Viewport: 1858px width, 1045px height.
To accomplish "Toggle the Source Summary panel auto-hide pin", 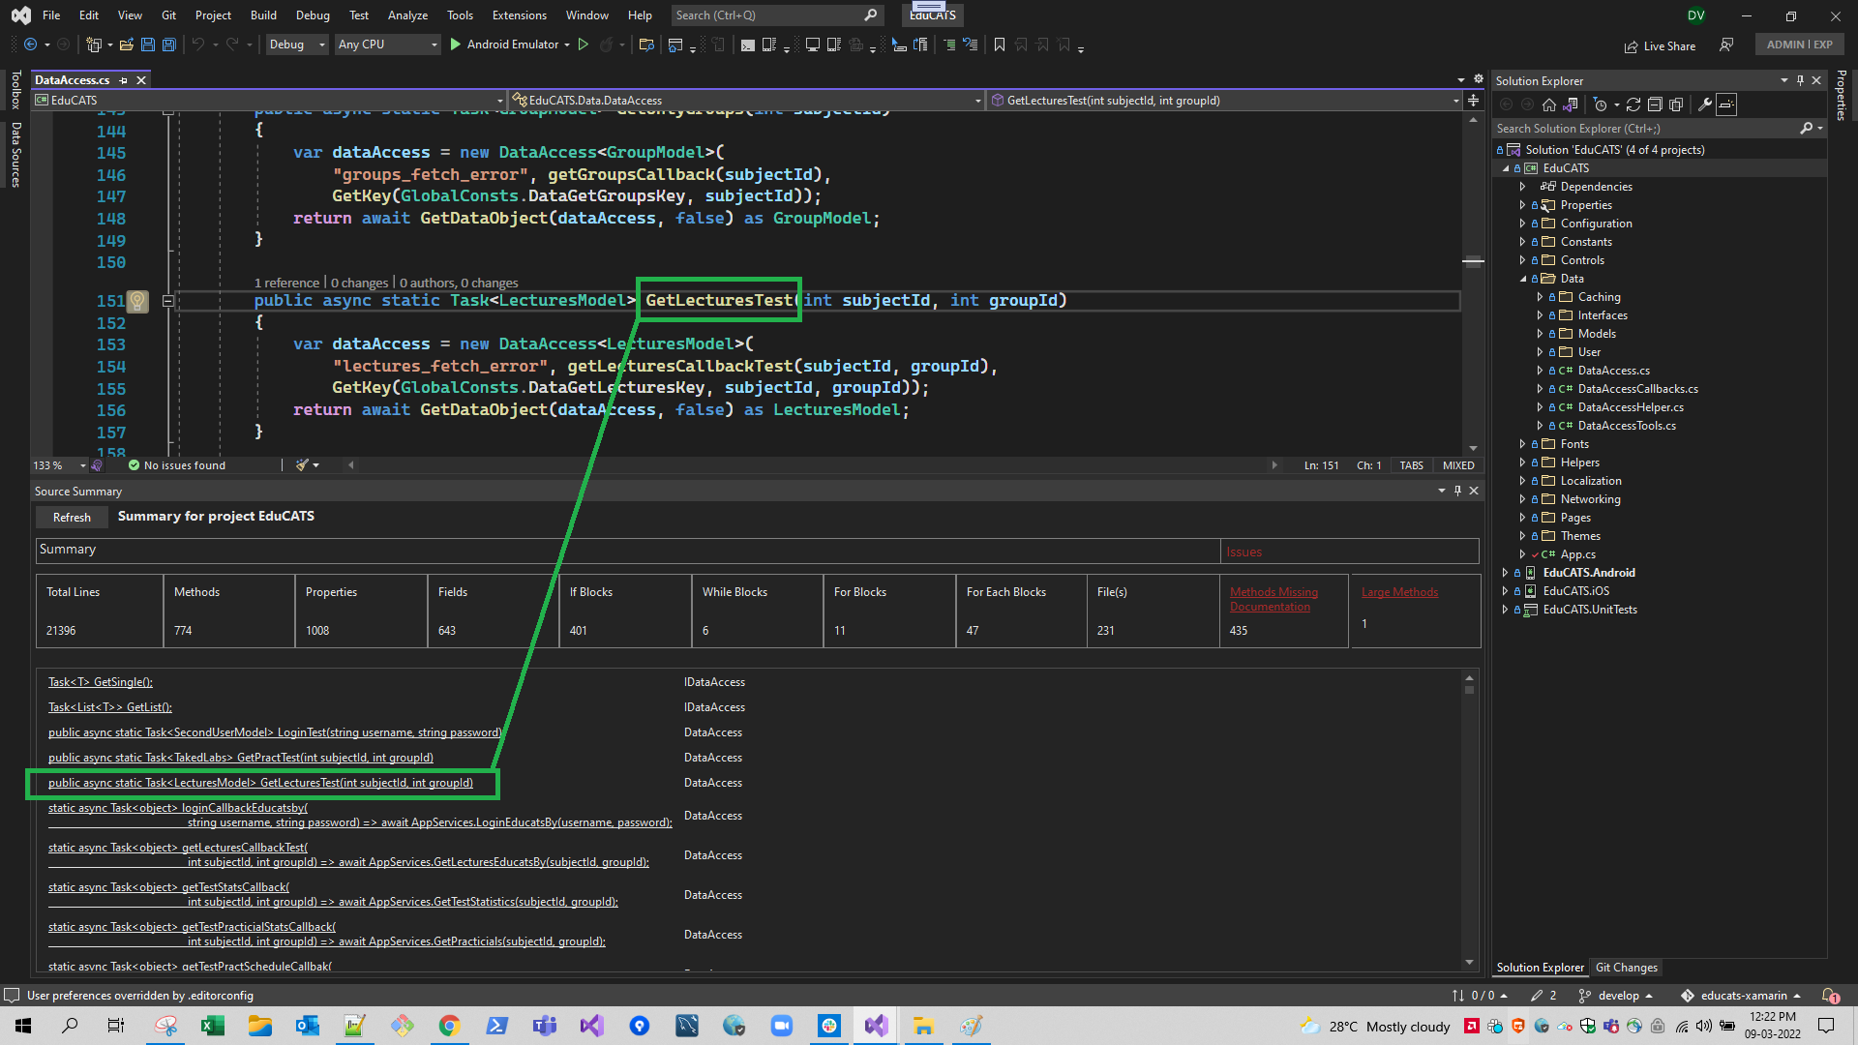I will (1457, 491).
